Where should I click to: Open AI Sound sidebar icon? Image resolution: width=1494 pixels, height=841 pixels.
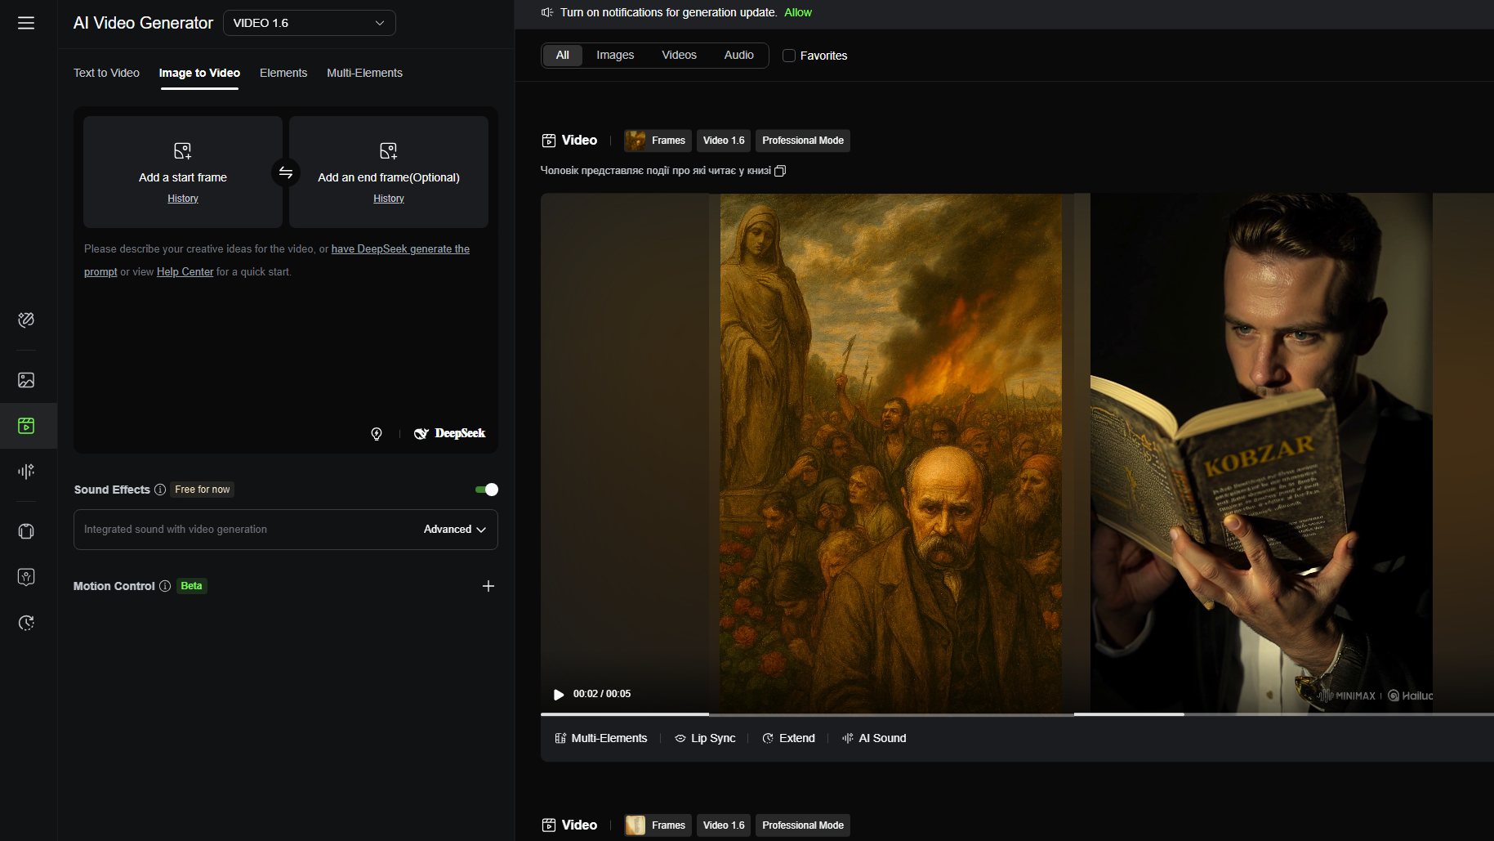click(26, 472)
